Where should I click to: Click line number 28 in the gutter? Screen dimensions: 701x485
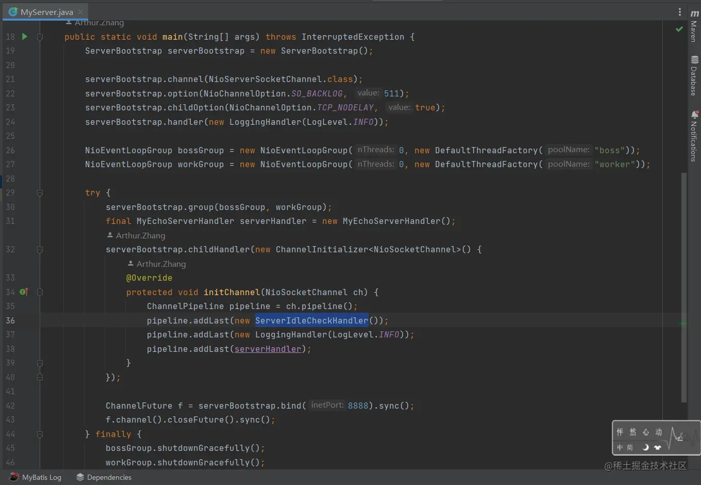tap(10, 179)
